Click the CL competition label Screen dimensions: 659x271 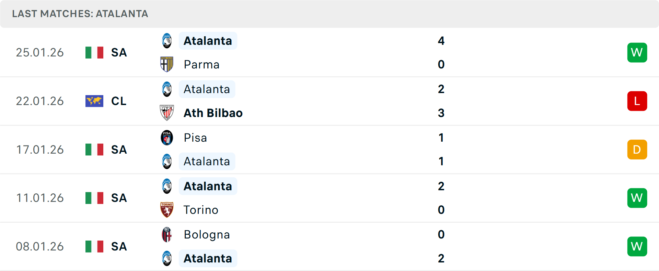(x=119, y=101)
